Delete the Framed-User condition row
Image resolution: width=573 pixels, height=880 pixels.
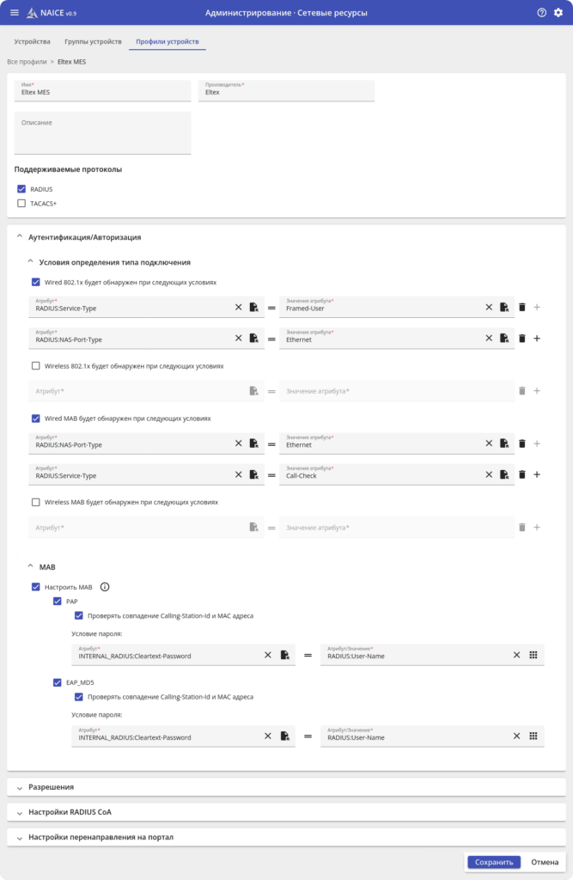pyautogui.click(x=521, y=307)
